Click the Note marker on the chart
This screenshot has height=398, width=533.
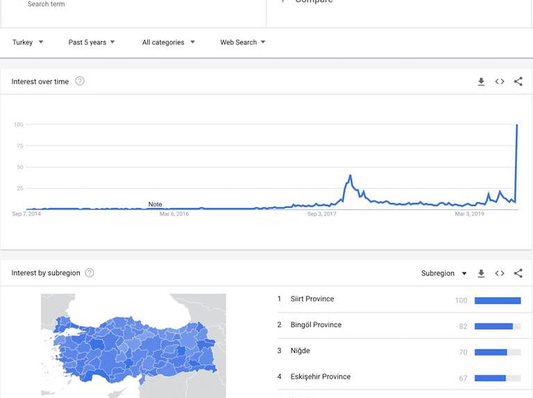tap(155, 205)
